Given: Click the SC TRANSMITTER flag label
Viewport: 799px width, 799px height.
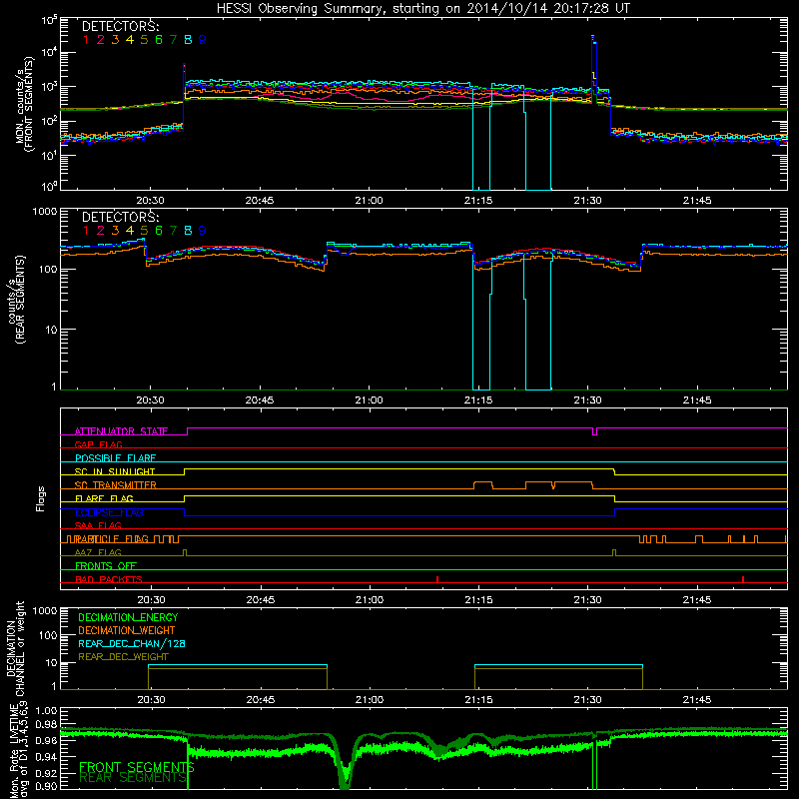Looking at the screenshot, I should click(x=115, y=485).
